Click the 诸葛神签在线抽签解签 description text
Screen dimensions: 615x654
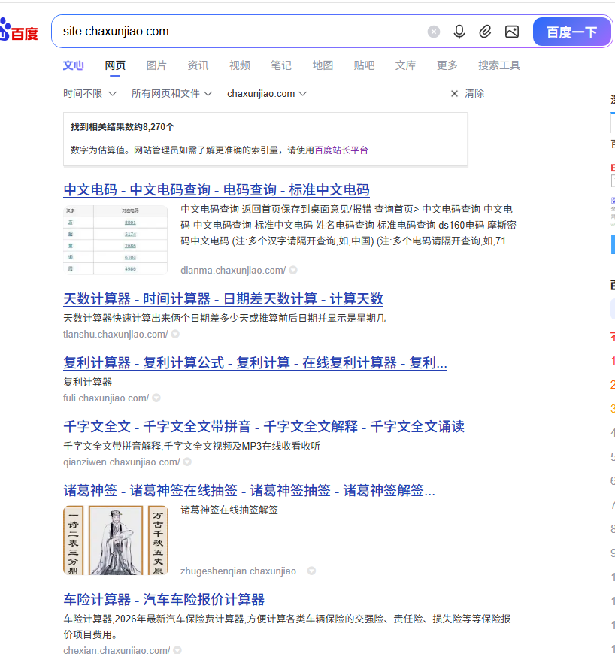[229, 510]
